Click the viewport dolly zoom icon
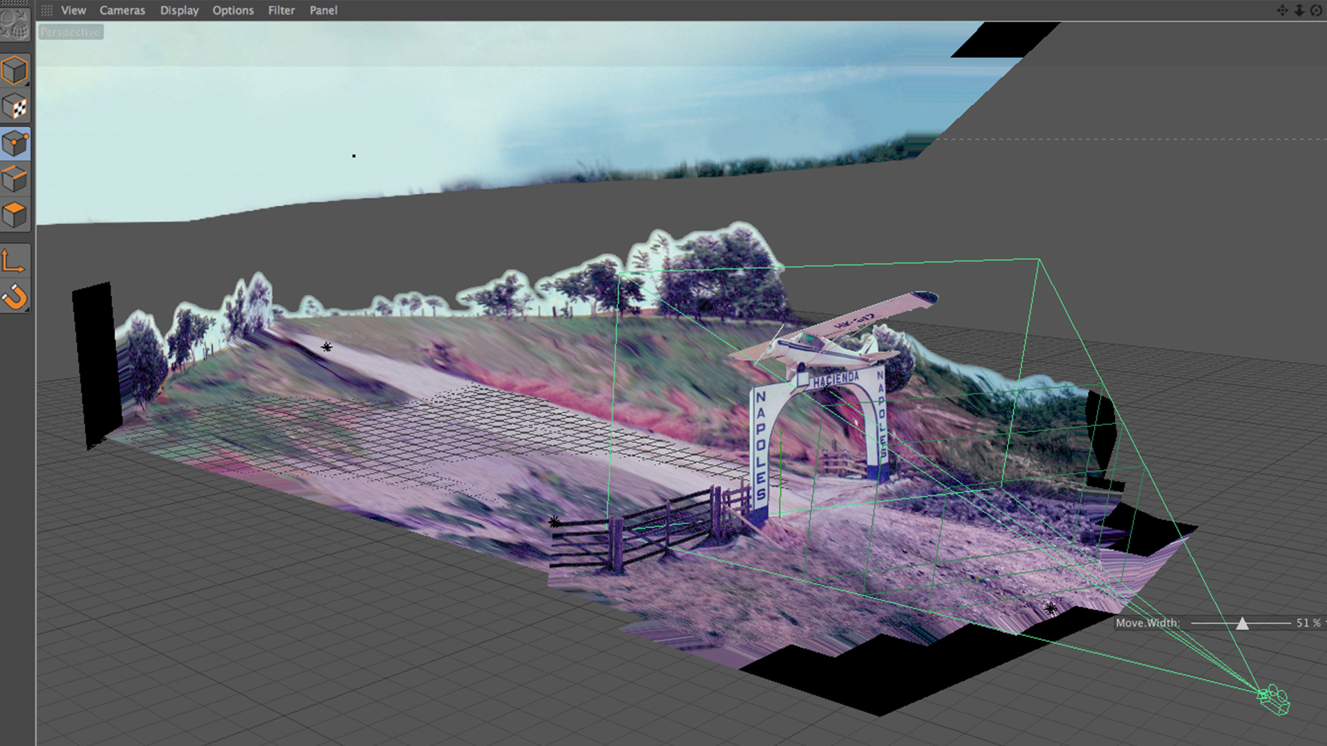 coord(1299,10)
